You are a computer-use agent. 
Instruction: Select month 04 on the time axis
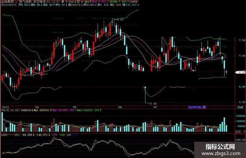point(37,107)
